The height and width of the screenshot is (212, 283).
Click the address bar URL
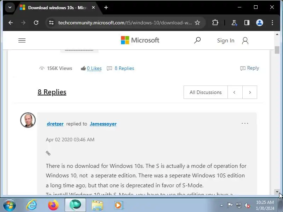pyautogui.click(x=125, y=23)
